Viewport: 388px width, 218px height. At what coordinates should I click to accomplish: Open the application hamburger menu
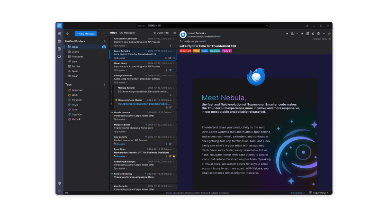(307, 26)
